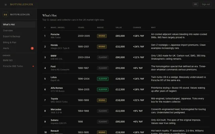Click the CLASSIC badge on Mercedes row

coord(103,111)
